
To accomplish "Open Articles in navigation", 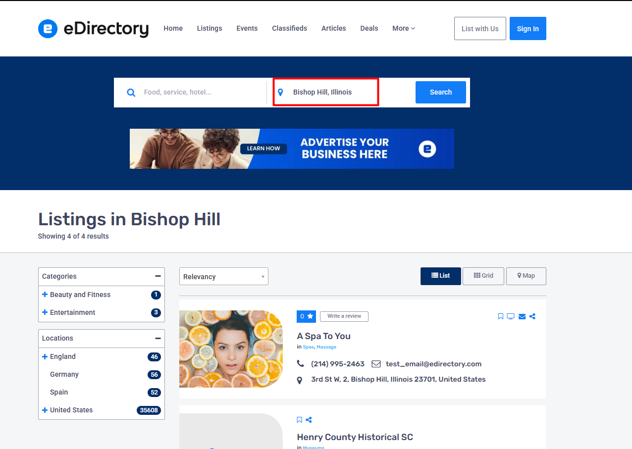I will click(334, 28).
